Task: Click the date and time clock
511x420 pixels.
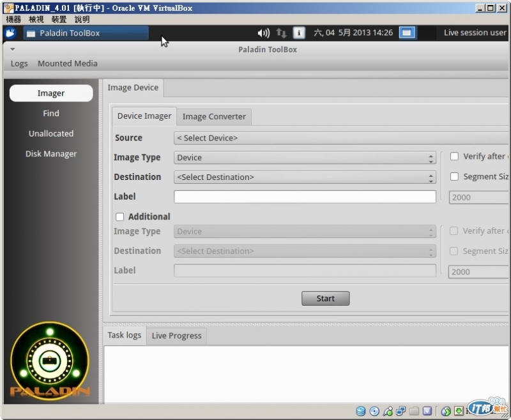Action: [x=353, y=33]
